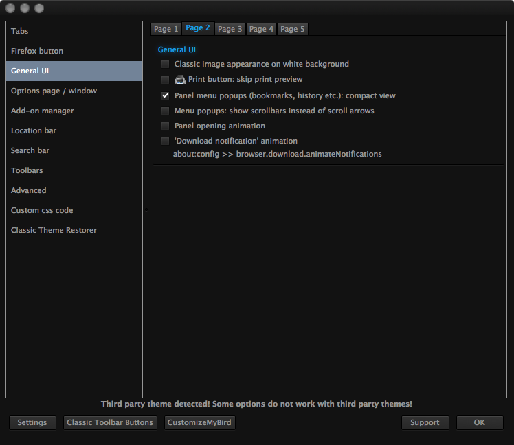This screenshot has width=514, height=445.
Task: Toggle Panel opening animation checkbox
Action: (165, 126)
